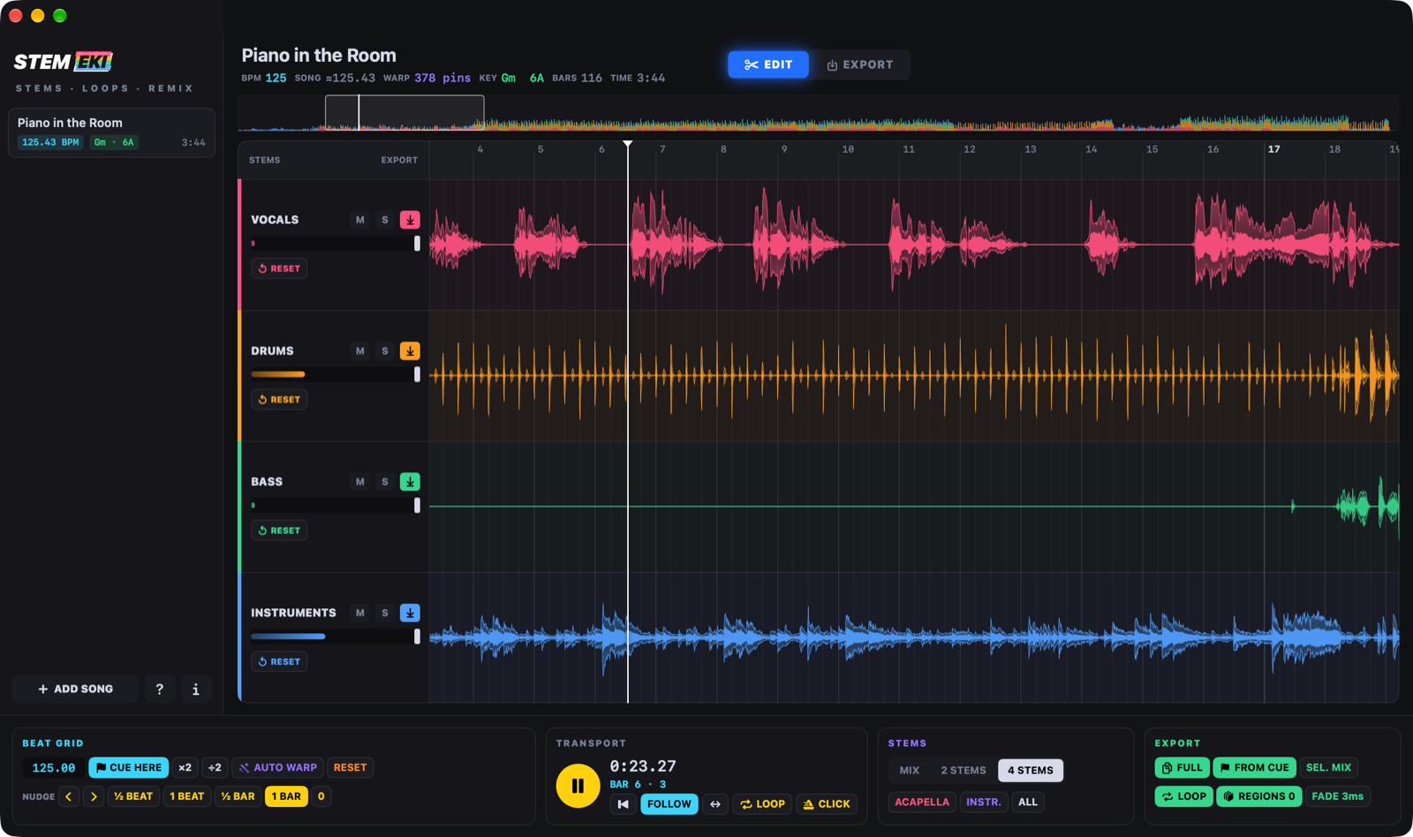Turn on the metronome Click

[x=827, y=804]
